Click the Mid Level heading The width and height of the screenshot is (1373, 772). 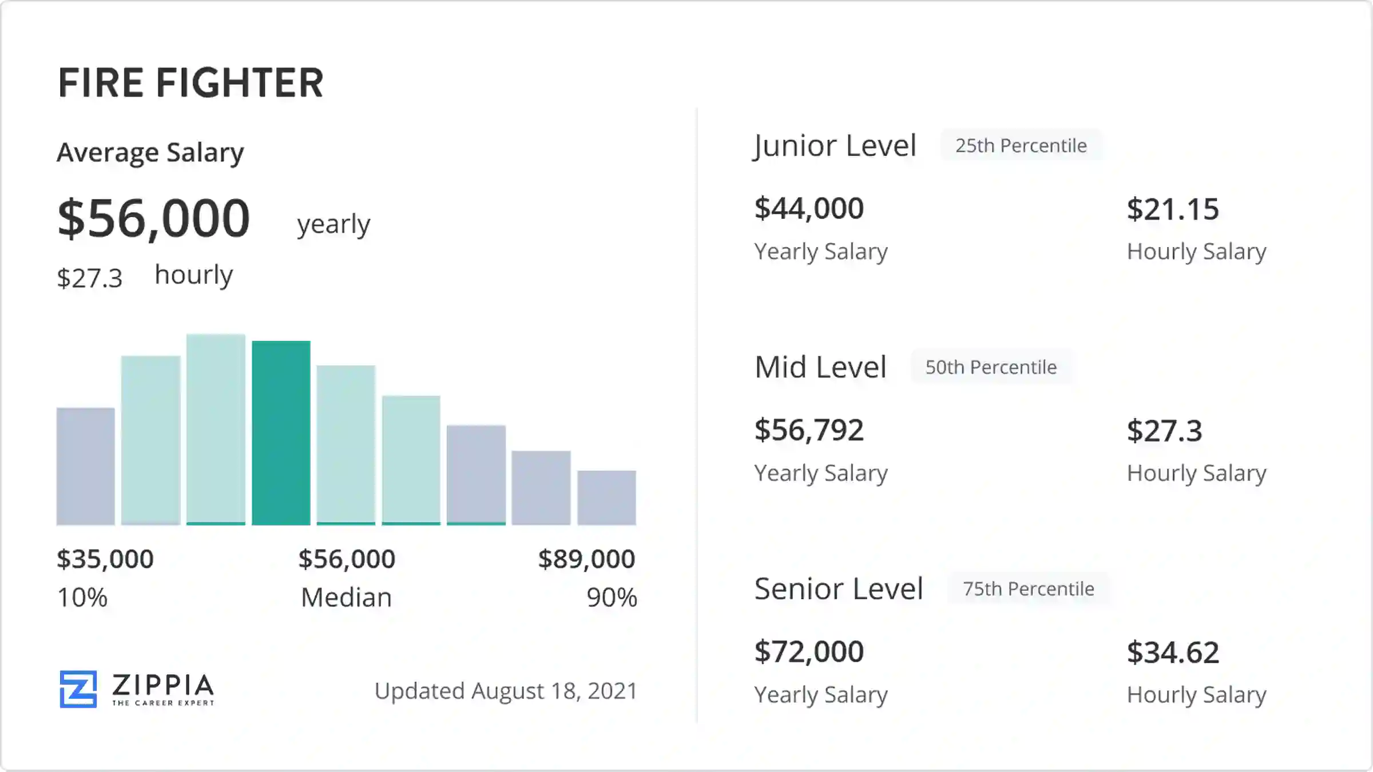click(820, 367)
